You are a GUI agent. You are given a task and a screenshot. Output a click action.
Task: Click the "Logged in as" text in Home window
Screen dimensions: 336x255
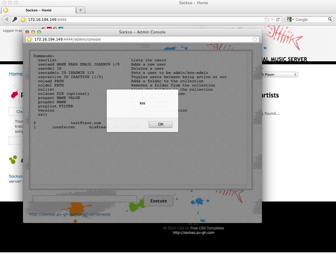point(13,31)
